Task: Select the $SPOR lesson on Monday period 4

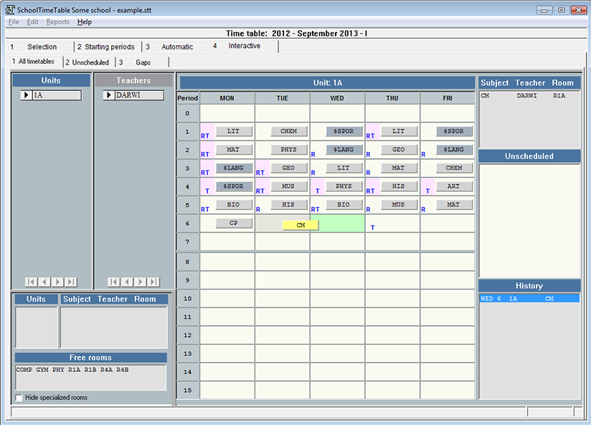Action: coord(234,186)
